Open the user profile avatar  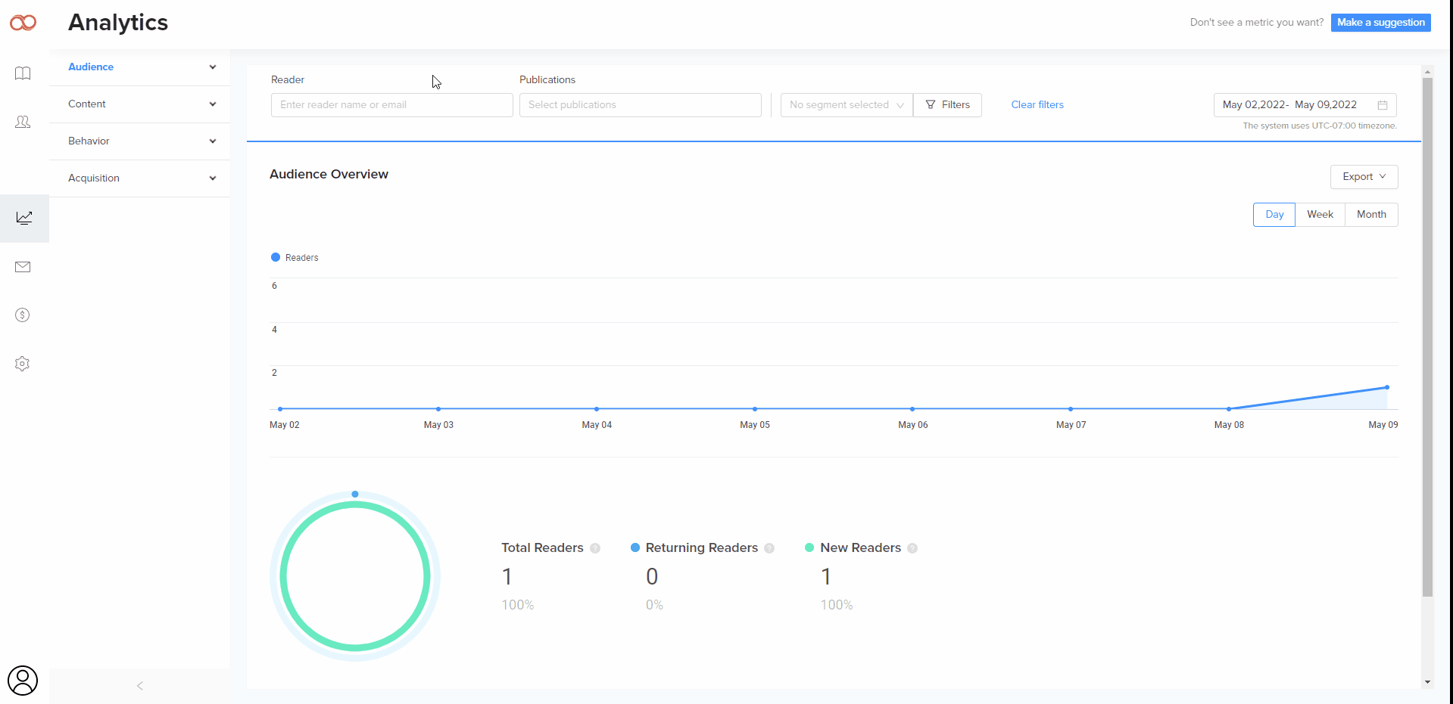click(x=23, y=681)
